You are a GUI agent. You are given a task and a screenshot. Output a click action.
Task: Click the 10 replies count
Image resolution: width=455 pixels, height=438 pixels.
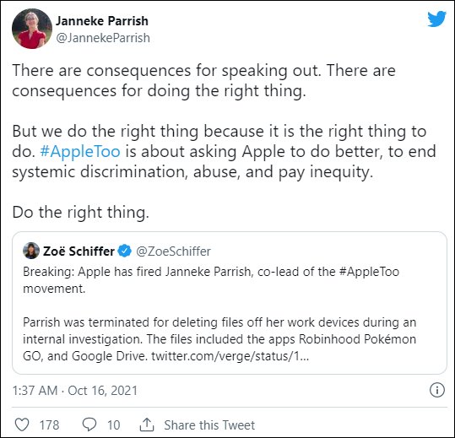[113, 425]
